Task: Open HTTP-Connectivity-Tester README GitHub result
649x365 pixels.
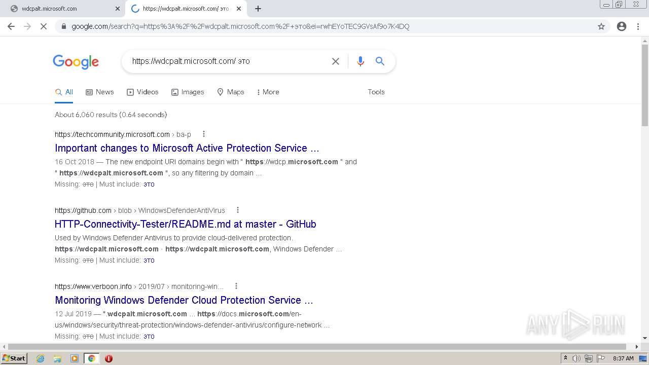Action: 186,224
